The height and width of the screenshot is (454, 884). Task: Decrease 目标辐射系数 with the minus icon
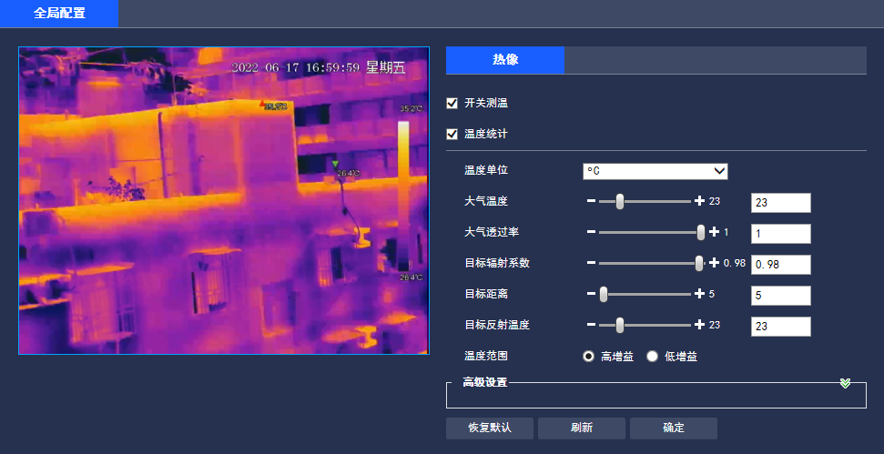591,263
